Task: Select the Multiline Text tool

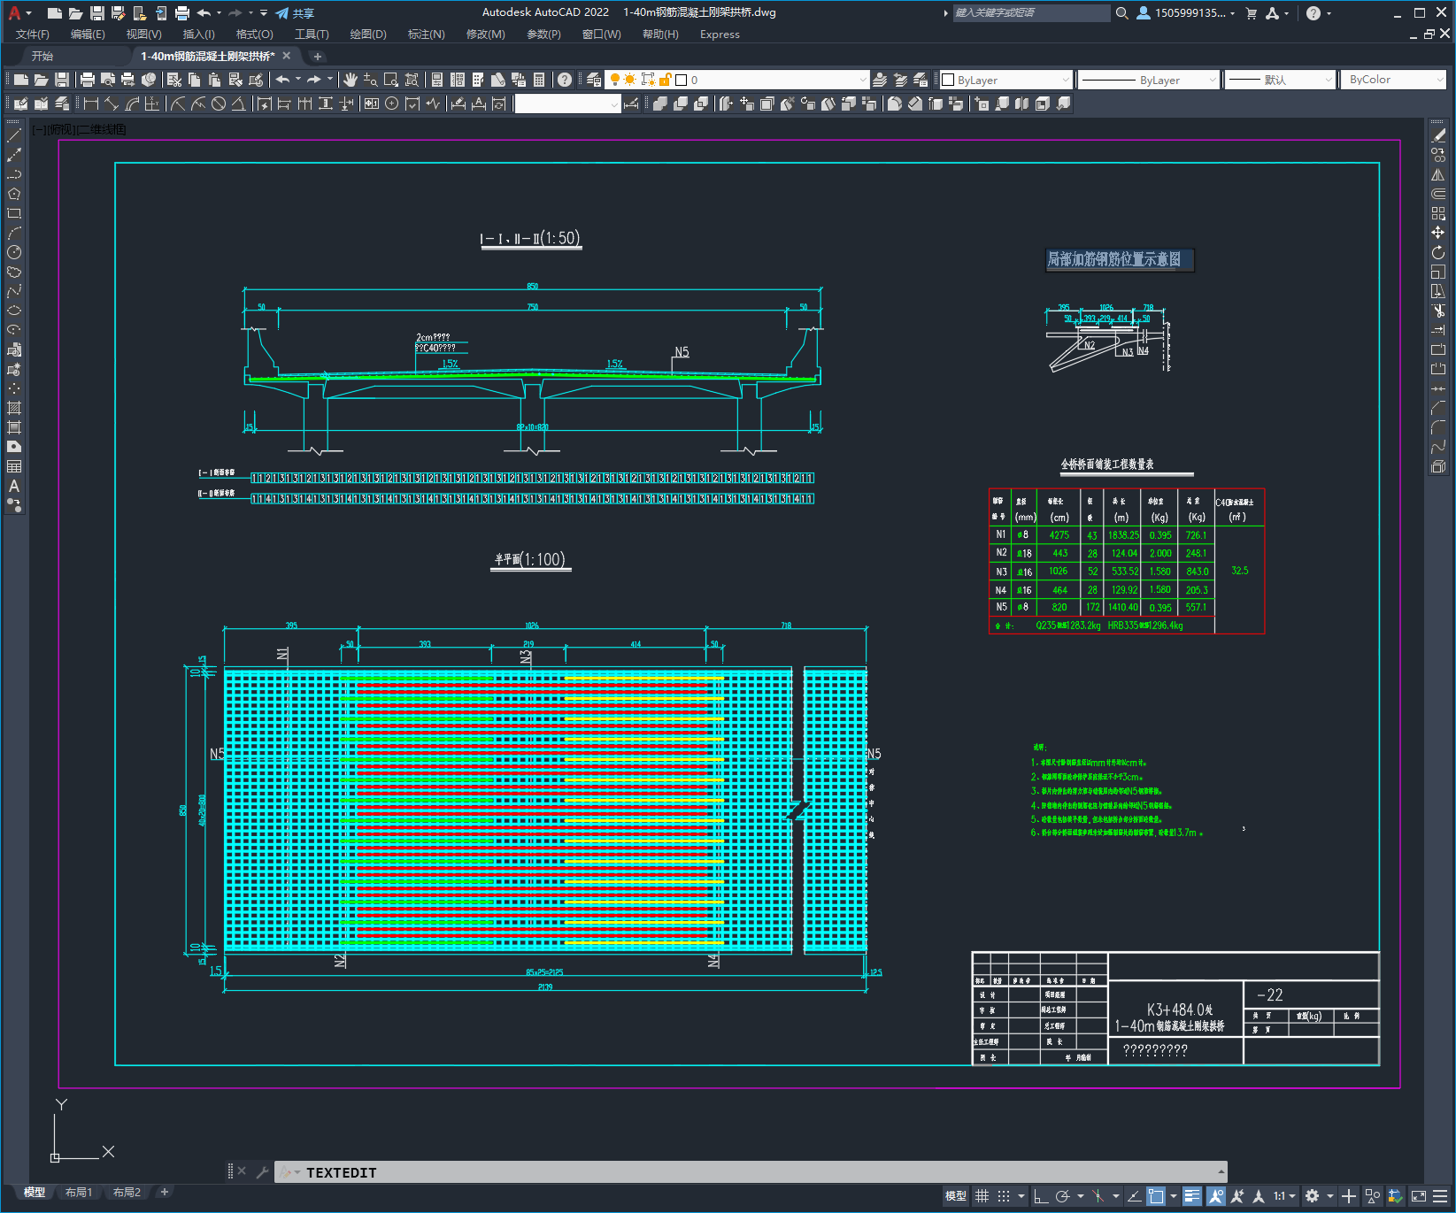Action: 14,486
